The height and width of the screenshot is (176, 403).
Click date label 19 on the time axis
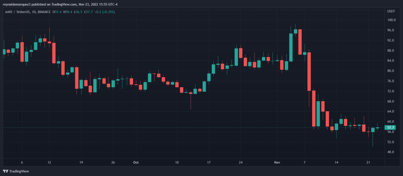(x=81, y=162)
